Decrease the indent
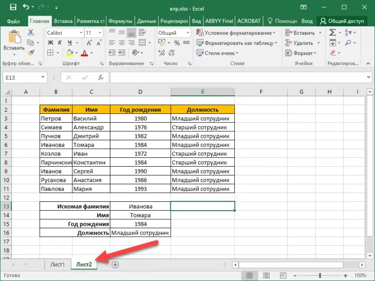 point(112,53)
